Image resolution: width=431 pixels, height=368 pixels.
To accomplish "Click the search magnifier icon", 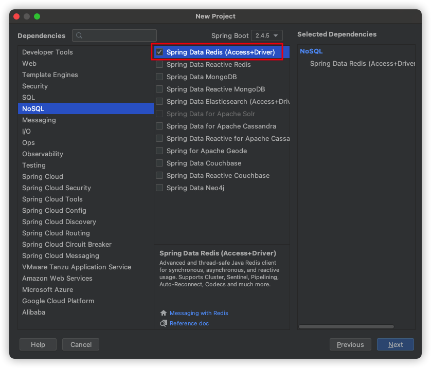I will pyautogui.click(x=79, y=35).
